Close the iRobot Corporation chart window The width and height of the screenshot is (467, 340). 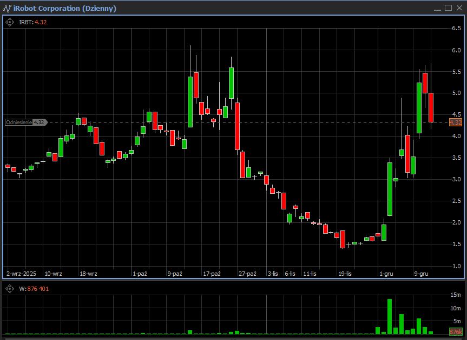[458, 8]
